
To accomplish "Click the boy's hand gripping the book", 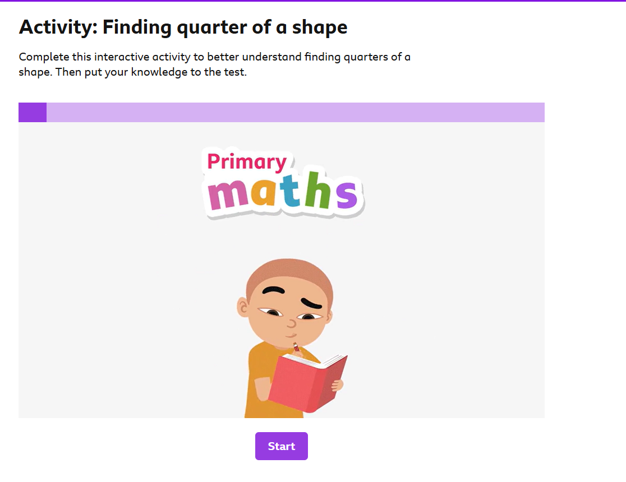I will coord(338,385).
